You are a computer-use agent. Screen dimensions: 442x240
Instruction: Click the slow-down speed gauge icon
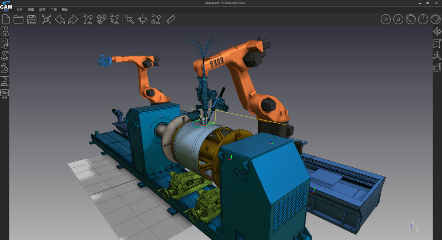click(411, 19)
